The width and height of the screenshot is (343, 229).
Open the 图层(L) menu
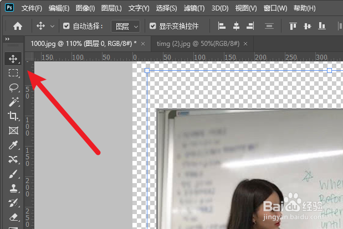click(111, 8)
